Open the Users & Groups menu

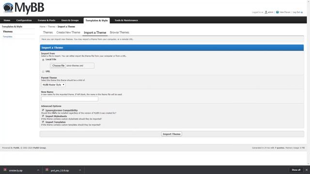(70, 20)
